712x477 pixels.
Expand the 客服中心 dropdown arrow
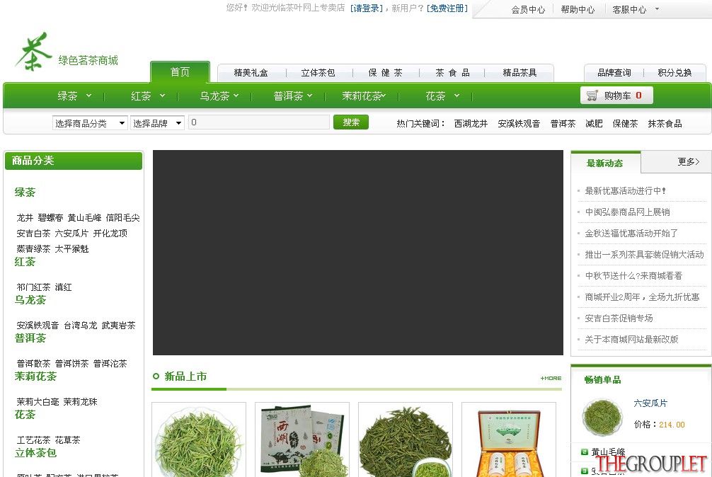coord(657,8)
